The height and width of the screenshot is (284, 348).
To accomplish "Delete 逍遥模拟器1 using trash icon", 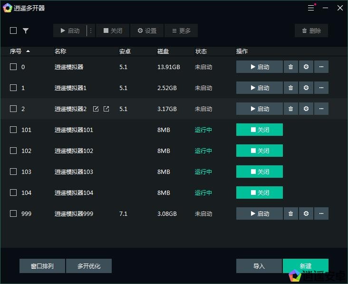I will tap(290, 88).
